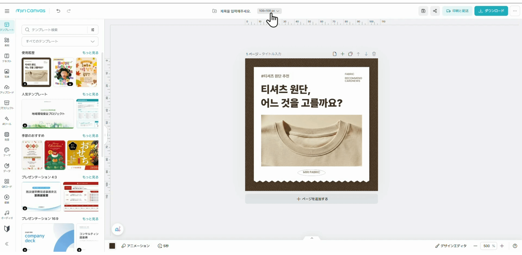Select the Merry Christmas template thumbnail
Screen dimensions: 522x255
tap(55, 155)
